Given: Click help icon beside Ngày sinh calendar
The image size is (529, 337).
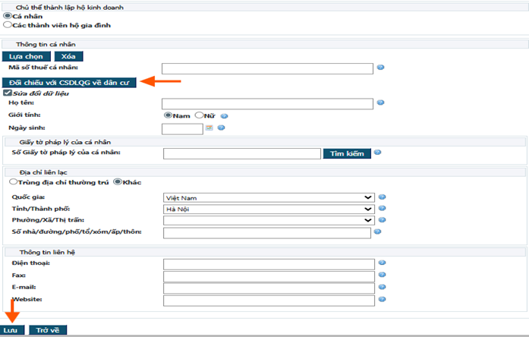Looking at the screenshot, I should (x=221, y=128).
